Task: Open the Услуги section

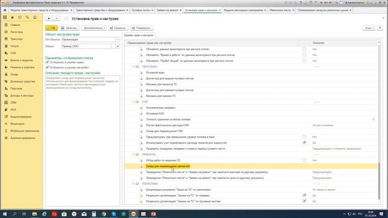Action: point(15,46)
